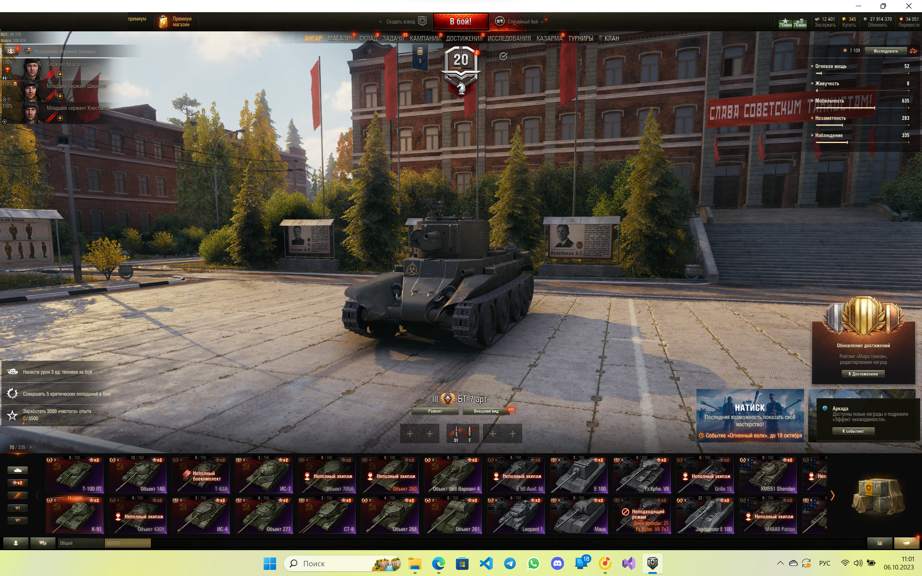This screenshot has width=922, height=576.
Task: Toggle the tank type filter button
Action: (18, 470)
